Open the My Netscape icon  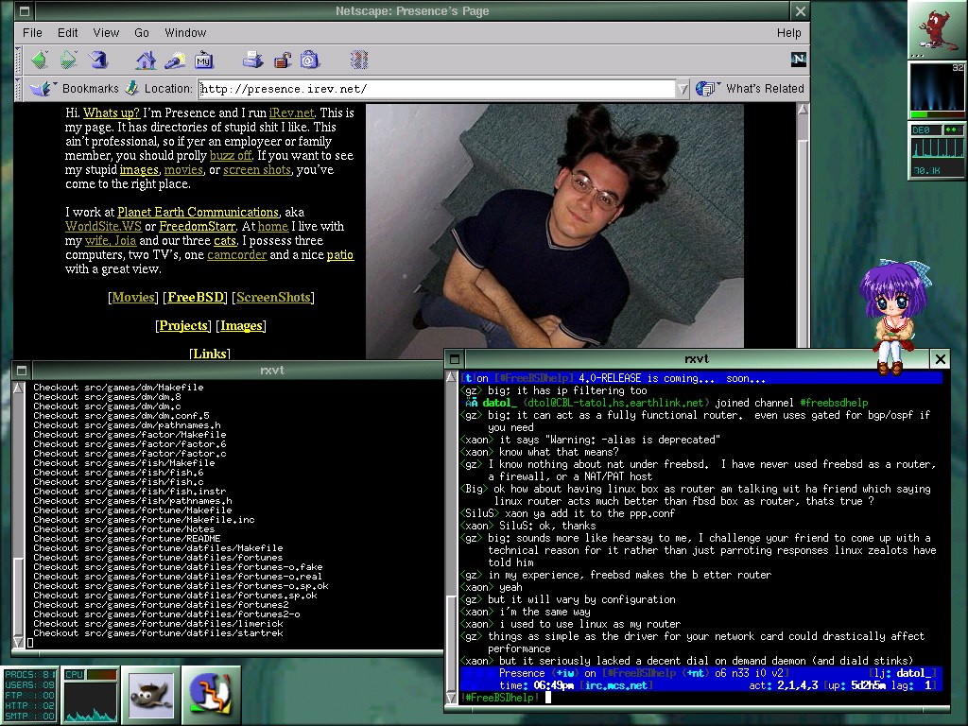[x=203, y=60]
